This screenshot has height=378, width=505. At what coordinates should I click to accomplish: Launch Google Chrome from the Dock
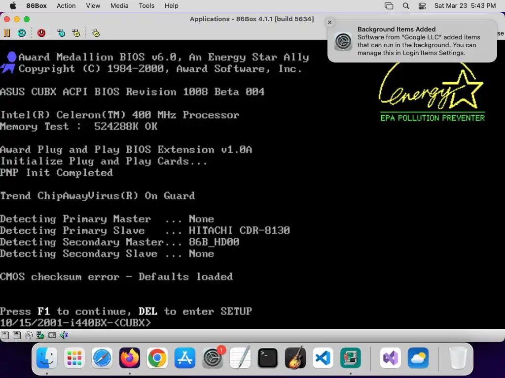pos(157,358)
